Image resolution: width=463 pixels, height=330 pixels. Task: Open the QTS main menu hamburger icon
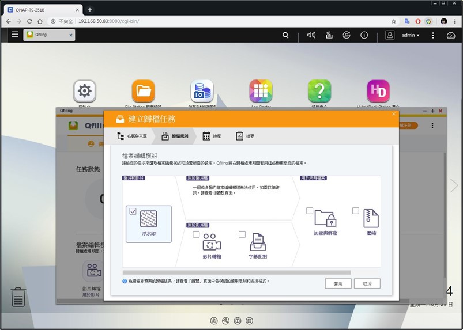pos(15,34)
